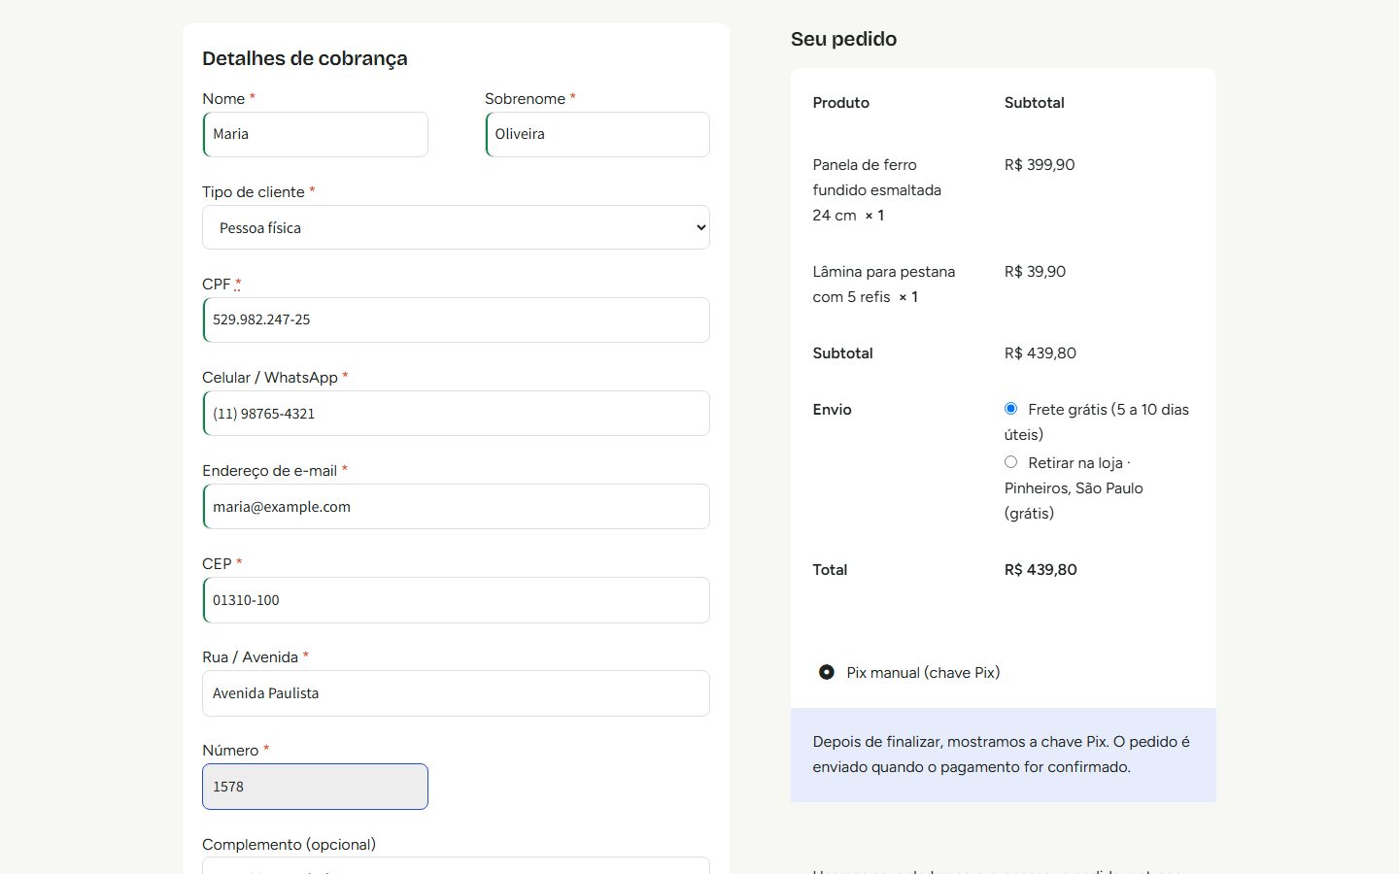Click the Nome field containing Maria
This screenshot has height=874, width=1399.
(x=315, y=134)
